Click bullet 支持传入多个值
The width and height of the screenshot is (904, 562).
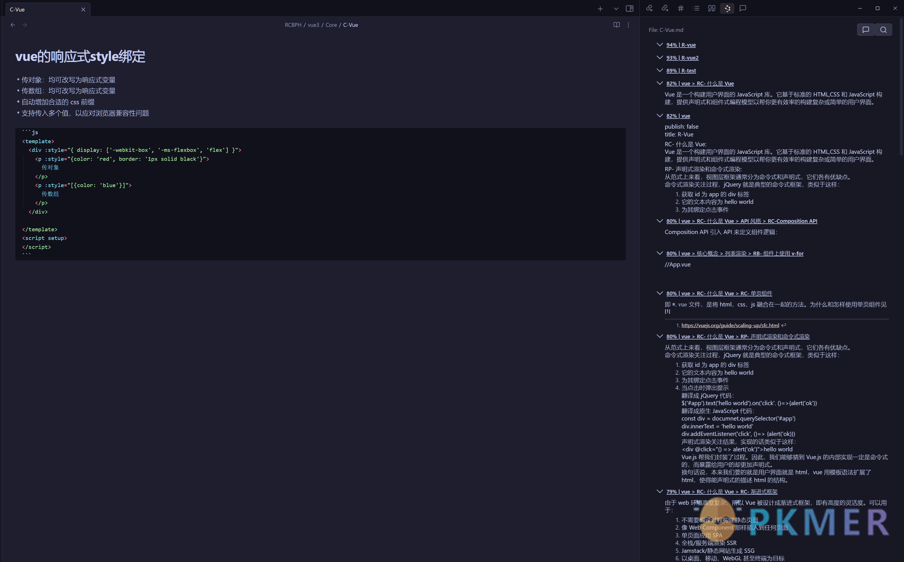(85, 113)
